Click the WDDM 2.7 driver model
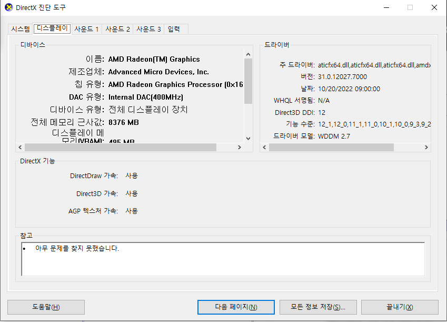 (334, 136)
